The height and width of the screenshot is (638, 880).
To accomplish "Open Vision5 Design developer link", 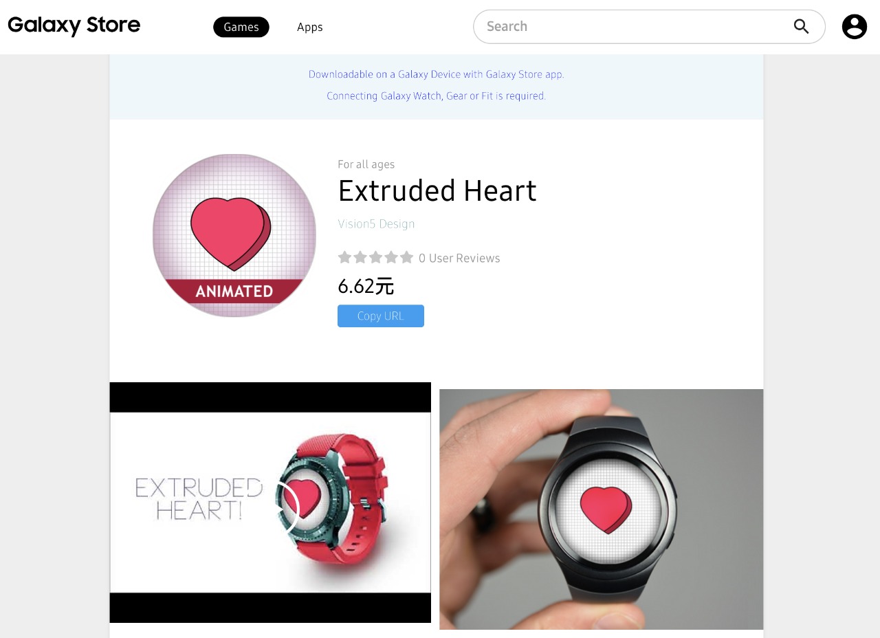I will tap(376, 224).
